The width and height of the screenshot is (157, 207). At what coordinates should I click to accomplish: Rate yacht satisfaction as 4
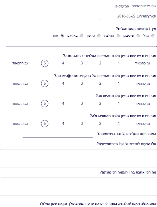[x=63, y=104]
